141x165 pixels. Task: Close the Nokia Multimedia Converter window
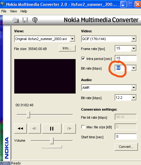[138, 4]
